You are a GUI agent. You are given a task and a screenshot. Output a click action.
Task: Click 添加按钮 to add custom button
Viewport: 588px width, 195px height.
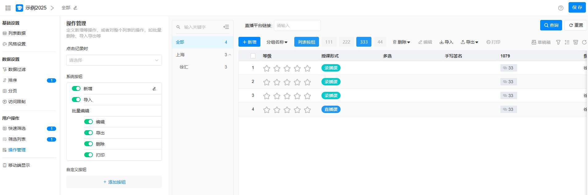coord(114,182)
